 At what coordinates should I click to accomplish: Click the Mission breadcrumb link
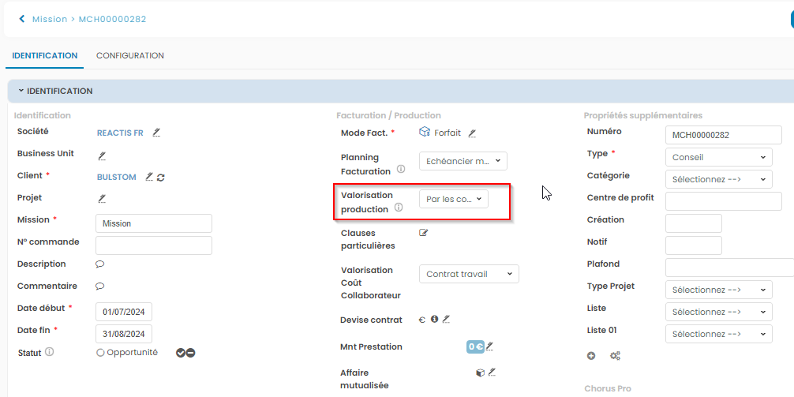coord(49,19)
